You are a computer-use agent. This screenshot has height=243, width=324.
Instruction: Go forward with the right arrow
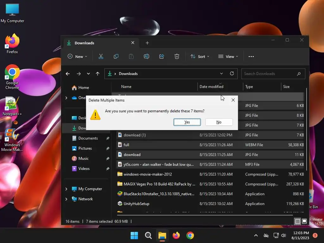[79, 74]
